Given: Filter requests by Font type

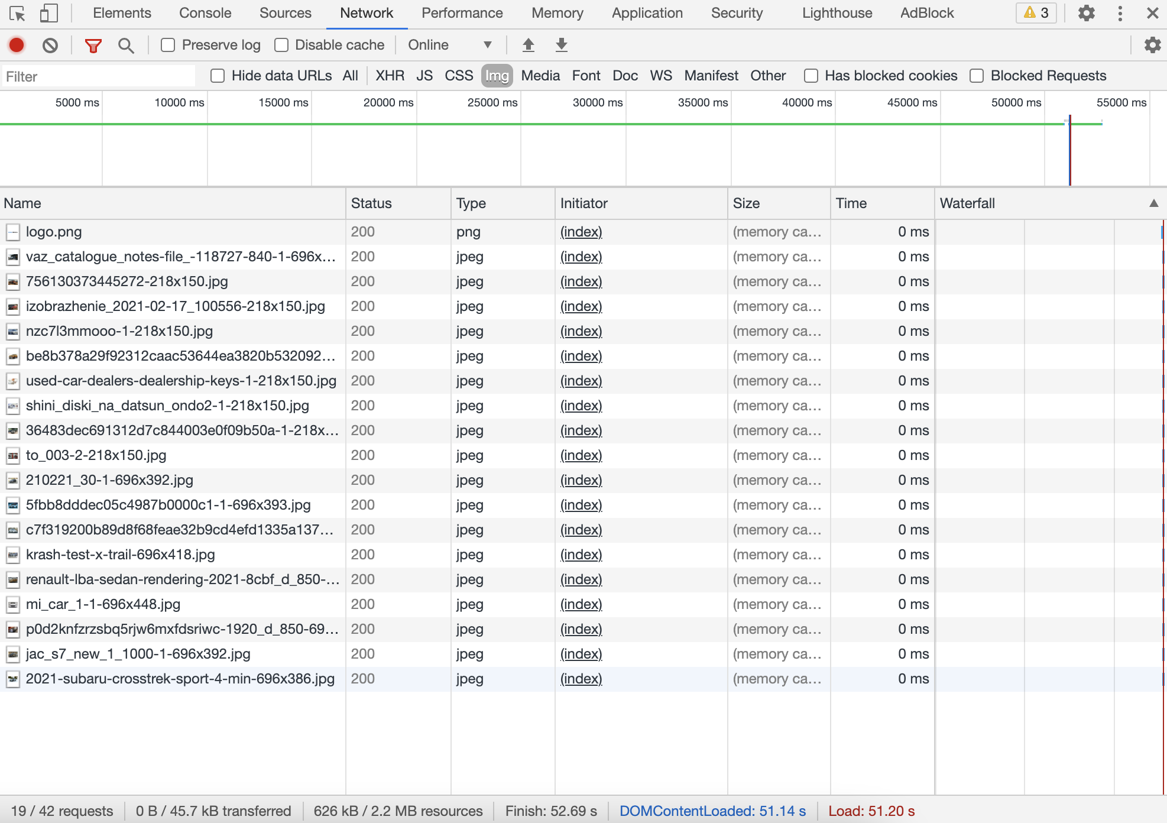Looking at the screenshot, I should pos(586,76).
